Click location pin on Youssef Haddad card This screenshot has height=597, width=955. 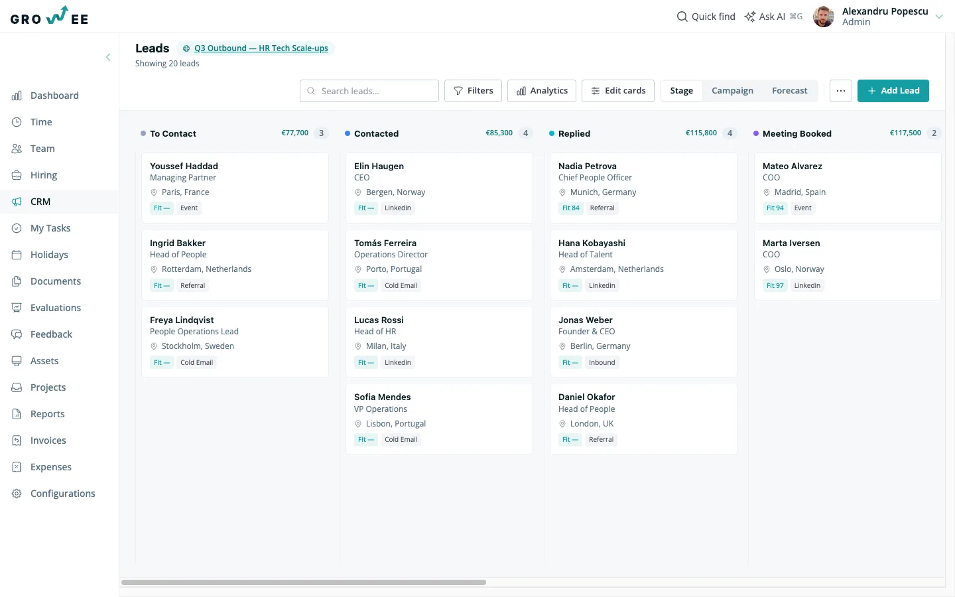tap(154, 192)
